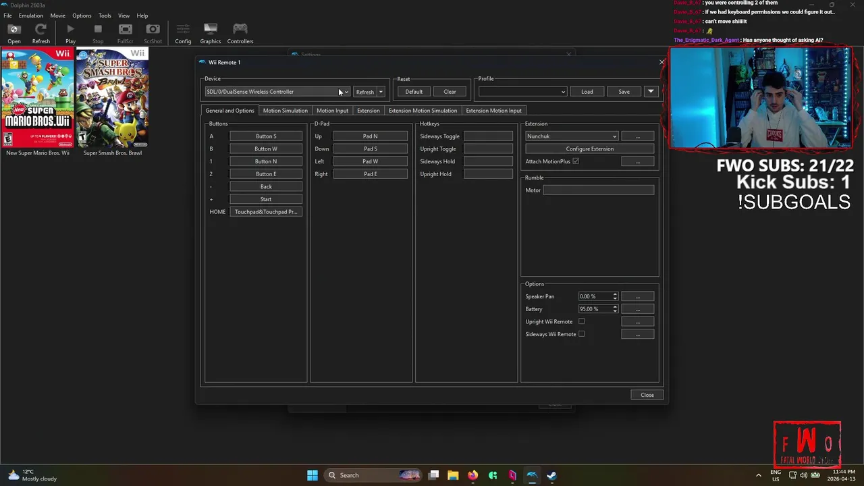Open File Explorer from the taskbar
The image size is (864, 486).
(x=453, y=475)
